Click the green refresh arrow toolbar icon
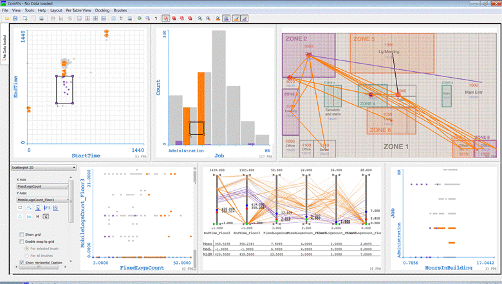The width and height of the screenshot is (502, 284). 140,19
